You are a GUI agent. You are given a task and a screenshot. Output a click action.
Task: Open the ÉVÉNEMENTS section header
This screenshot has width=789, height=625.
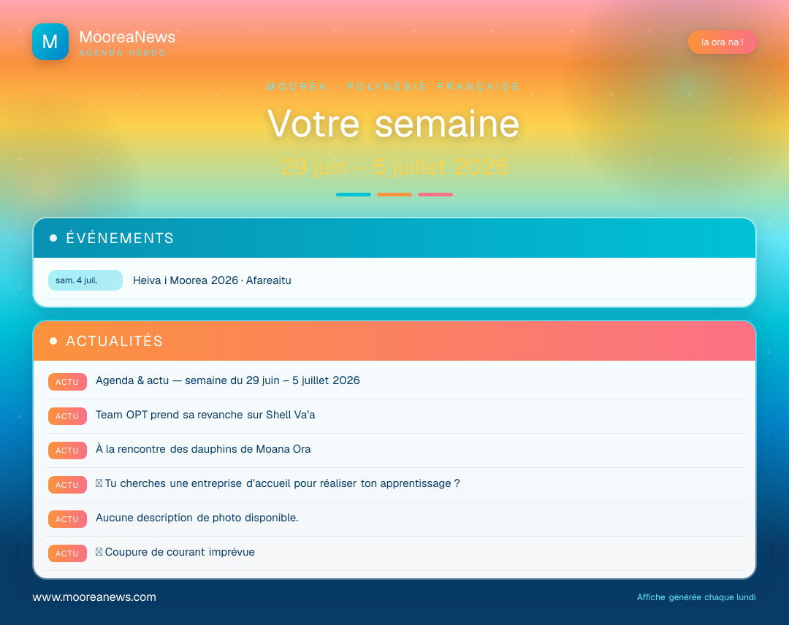[x=394, y=238]
